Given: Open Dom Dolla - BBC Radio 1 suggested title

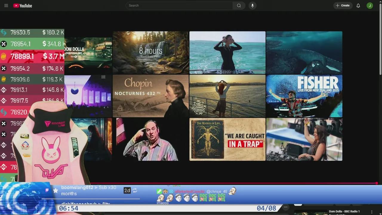Looking at the screenshot, I should pyautogui.click(x=344, y=212).
